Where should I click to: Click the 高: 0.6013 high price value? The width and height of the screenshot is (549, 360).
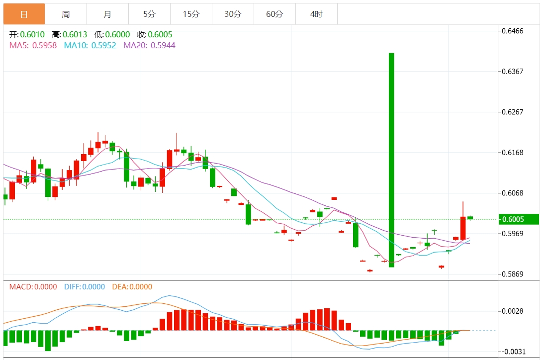point(69,34)
